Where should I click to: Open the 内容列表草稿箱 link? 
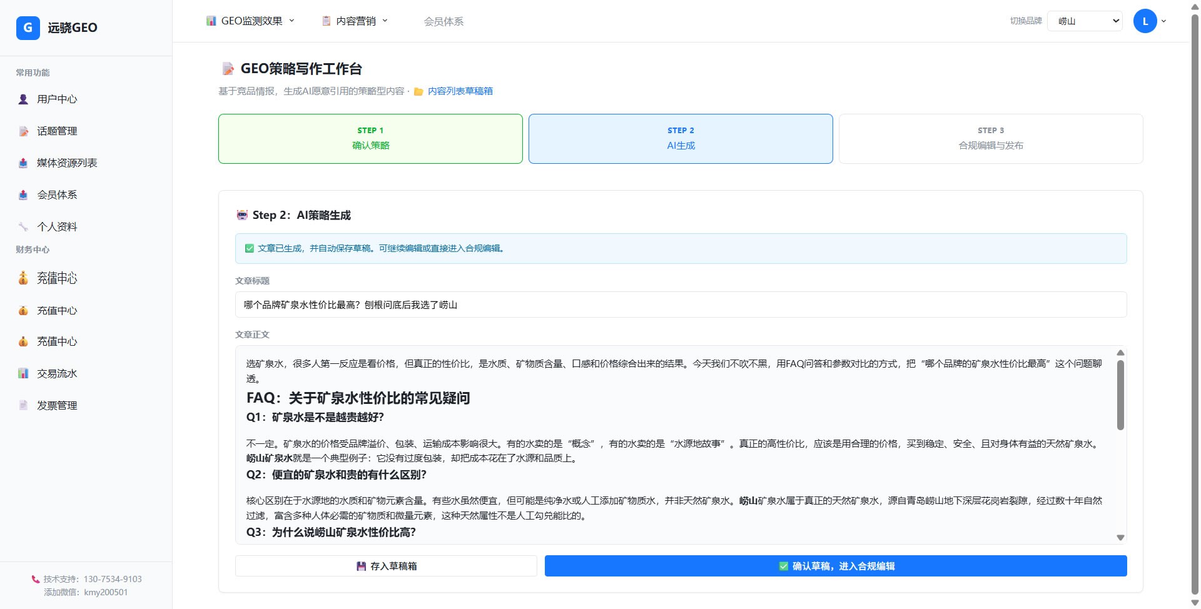click(460, 91)
